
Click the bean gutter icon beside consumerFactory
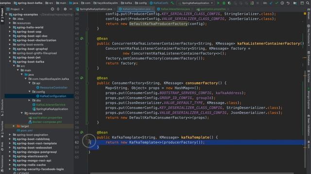tap(82, 78)
